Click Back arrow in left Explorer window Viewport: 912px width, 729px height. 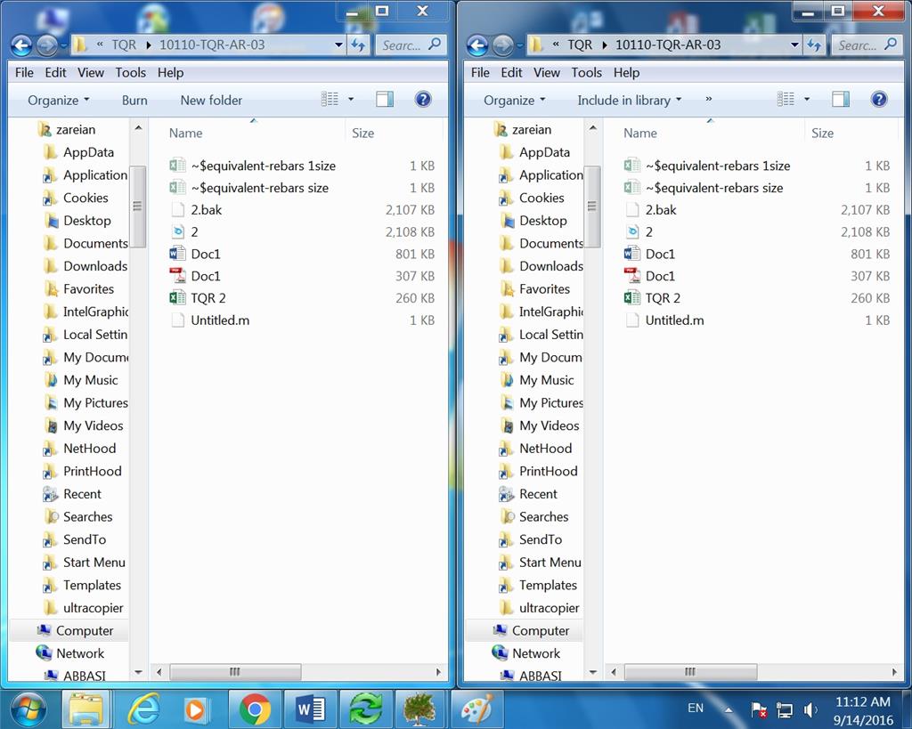pyautogui.click(x=21, y=45)
